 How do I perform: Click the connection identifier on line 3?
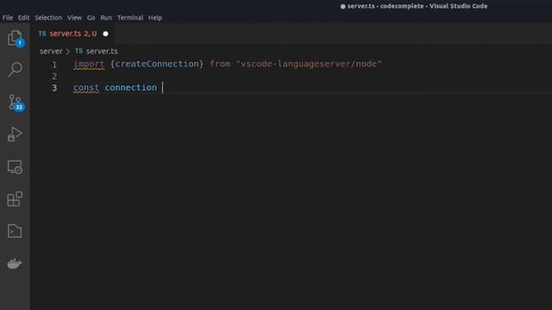point(130,88)
